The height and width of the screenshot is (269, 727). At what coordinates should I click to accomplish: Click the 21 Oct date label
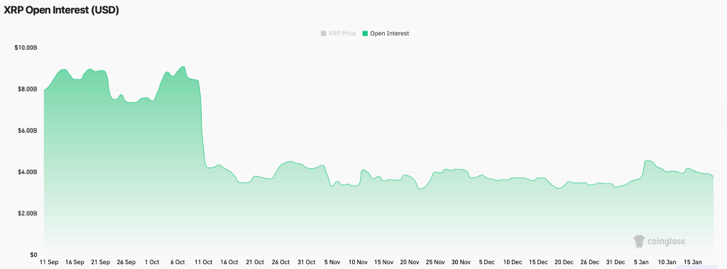tap(256, 263)
